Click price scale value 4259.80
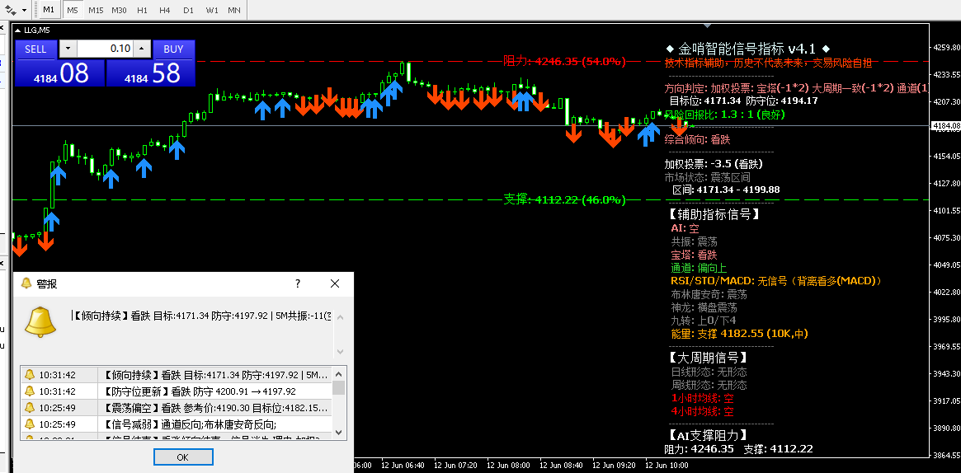This screenshot has width=961, height=473. pyautogui.click(x=945, y=47)
